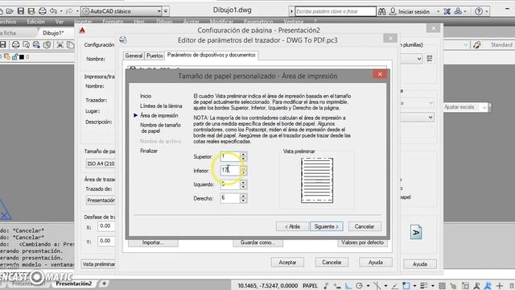Open the ISO A4 paper size dropdown
The height and width of the screenshot is (290, 515).
[100, 164]
